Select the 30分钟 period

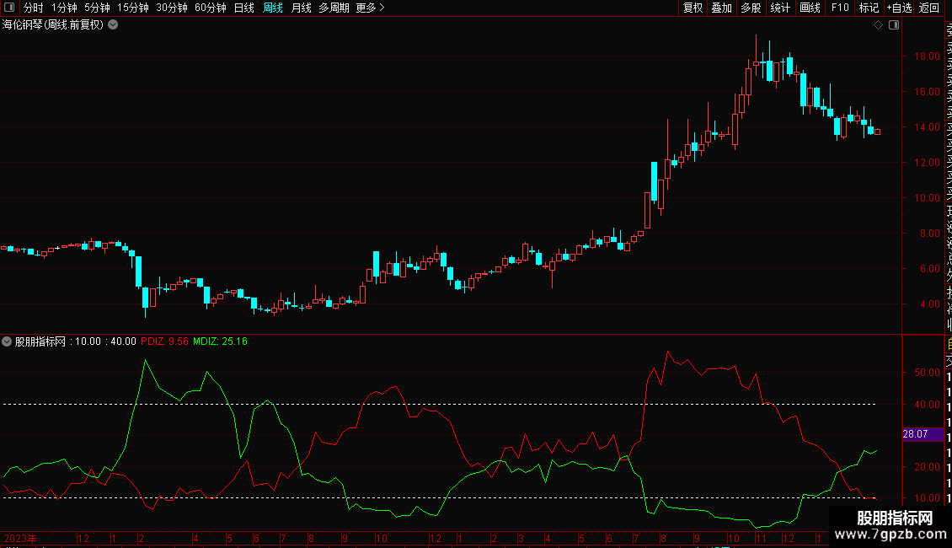(x=172, y=8)
